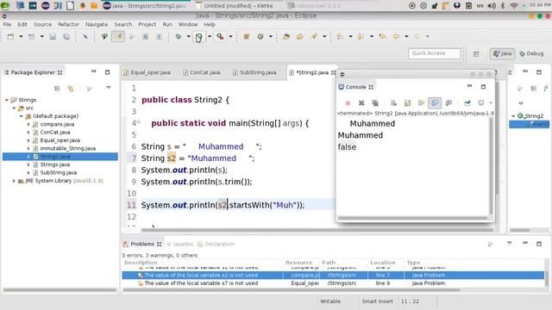Minimize the Package Explorer view
This screenshot has width=552, height=310.
(x=94, y=71)
